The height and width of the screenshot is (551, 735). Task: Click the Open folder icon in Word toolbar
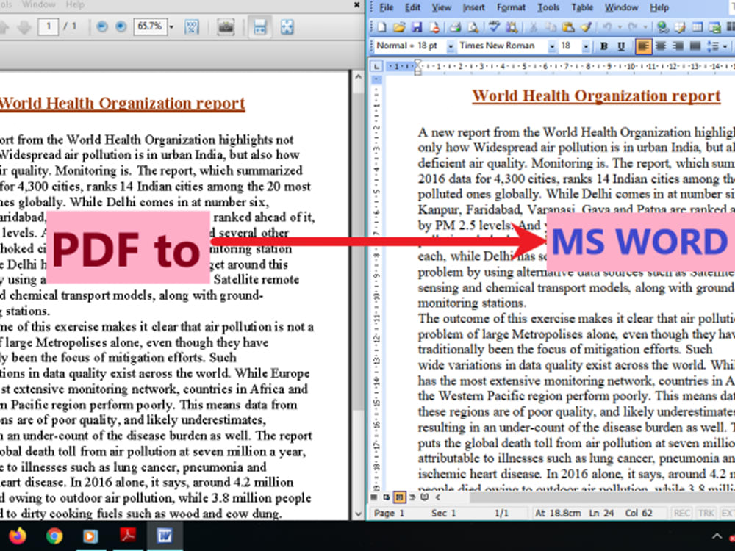[399, 27]
